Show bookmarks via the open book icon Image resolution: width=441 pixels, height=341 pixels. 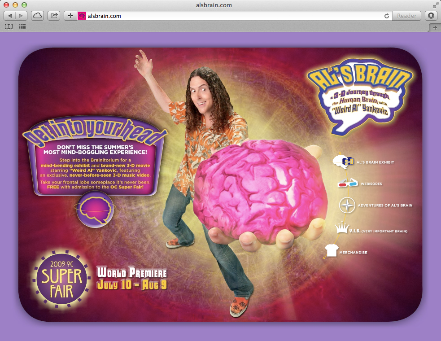click(x=9, y=27)
